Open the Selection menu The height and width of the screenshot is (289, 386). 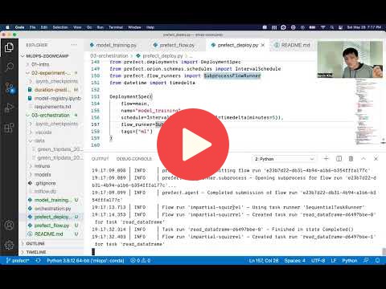tap(60, 27)
